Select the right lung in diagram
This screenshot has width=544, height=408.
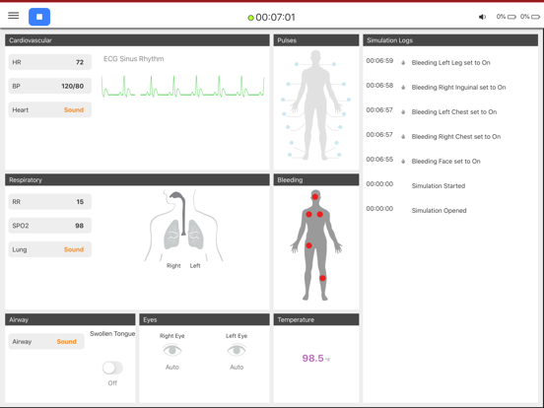pyautogui.click(x=171, y=235)
